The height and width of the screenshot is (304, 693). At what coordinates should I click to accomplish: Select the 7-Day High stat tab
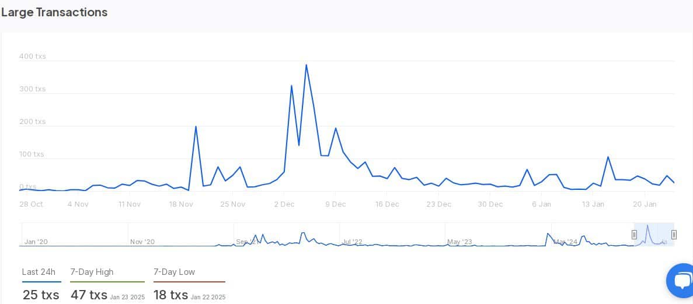pyautogui.click(x=92, y=272)
